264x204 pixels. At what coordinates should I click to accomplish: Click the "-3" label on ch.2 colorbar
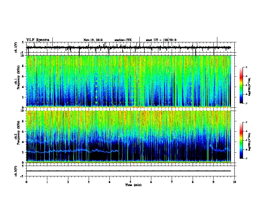click(x=246, y=122)
